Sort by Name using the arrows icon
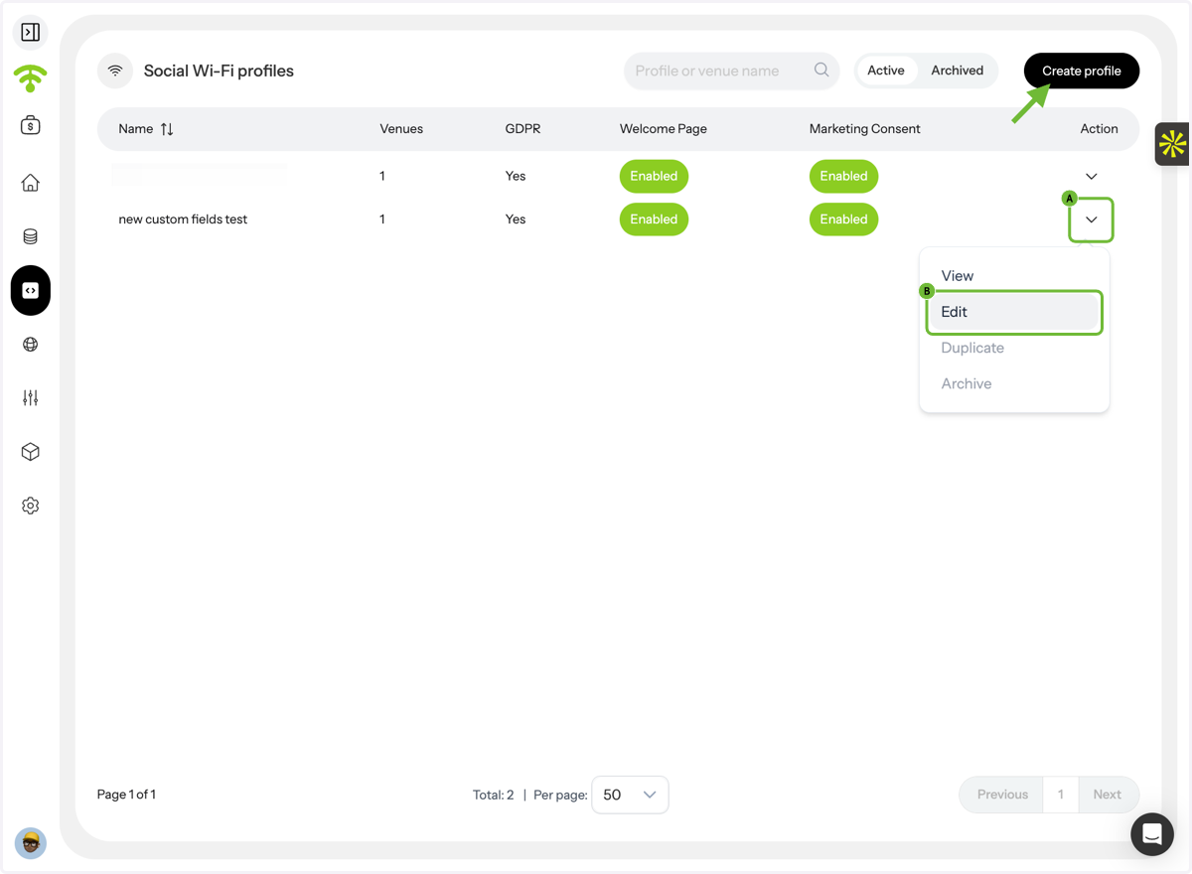Viewport: 1192px width, 874px height. pos(167,129)
